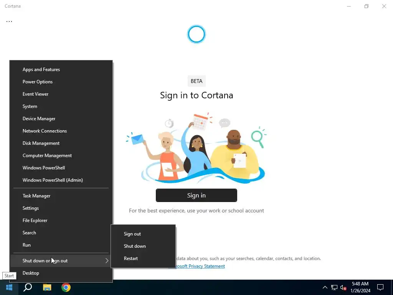Choose Sign out in submenu

[143, 234]
